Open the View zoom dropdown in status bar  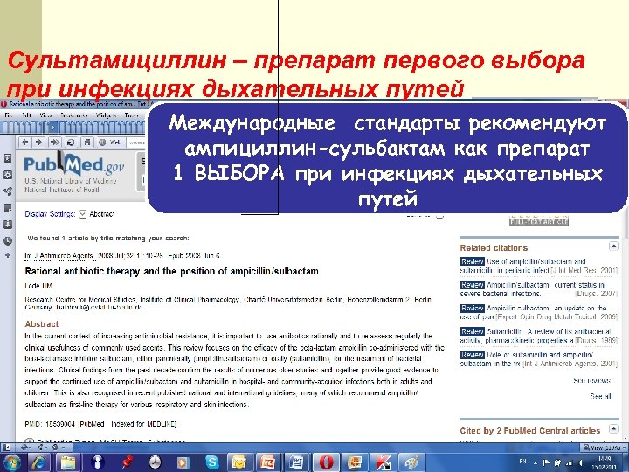605,447
